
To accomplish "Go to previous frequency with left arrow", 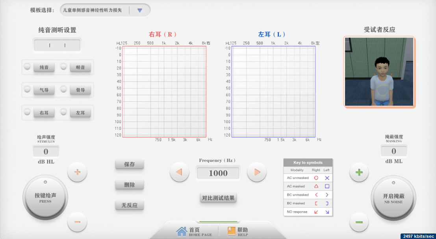I will (x=179, y=172).
